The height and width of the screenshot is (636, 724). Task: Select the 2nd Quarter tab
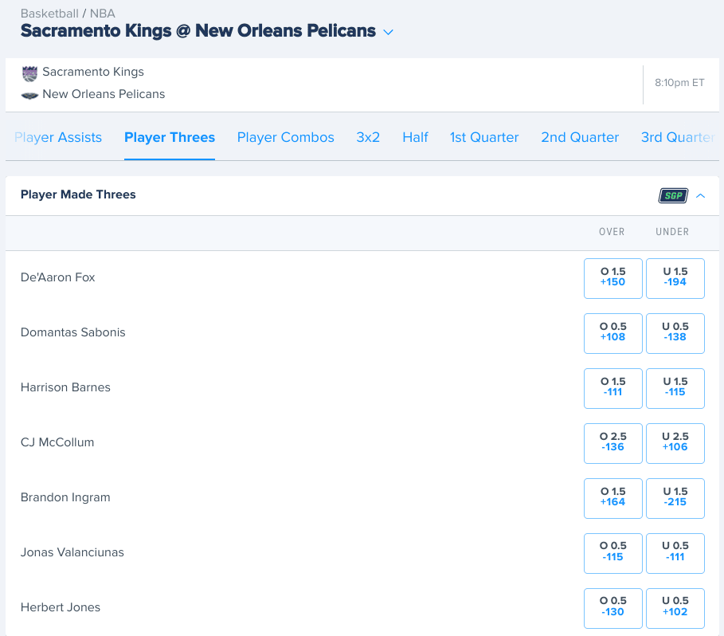(580, 137)
